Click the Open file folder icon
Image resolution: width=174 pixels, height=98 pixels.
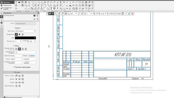19,2
